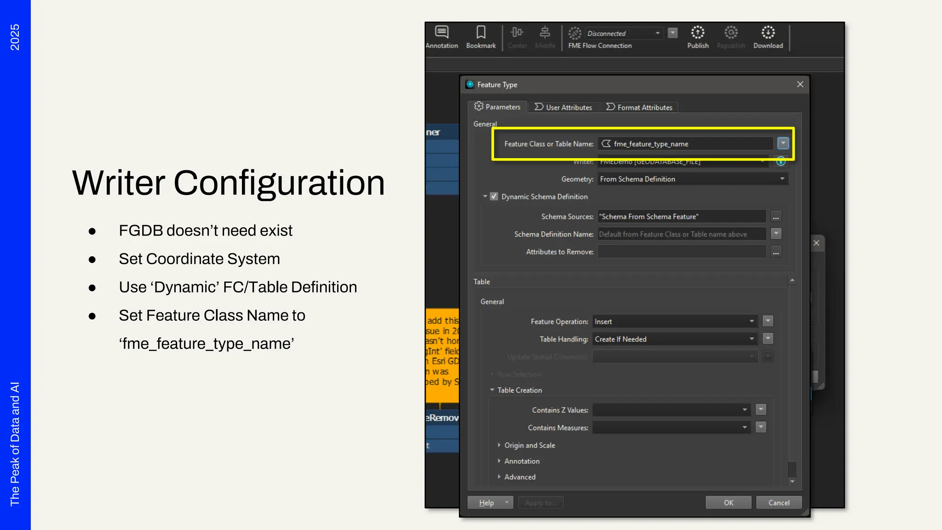Switch to the User Attributes tab

pos(563,107)
